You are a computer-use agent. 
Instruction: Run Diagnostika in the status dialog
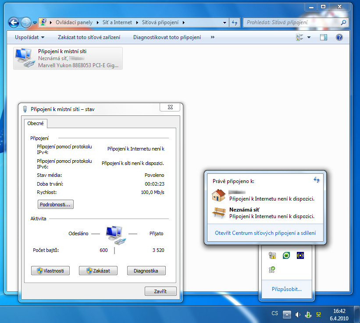[146, 271]
